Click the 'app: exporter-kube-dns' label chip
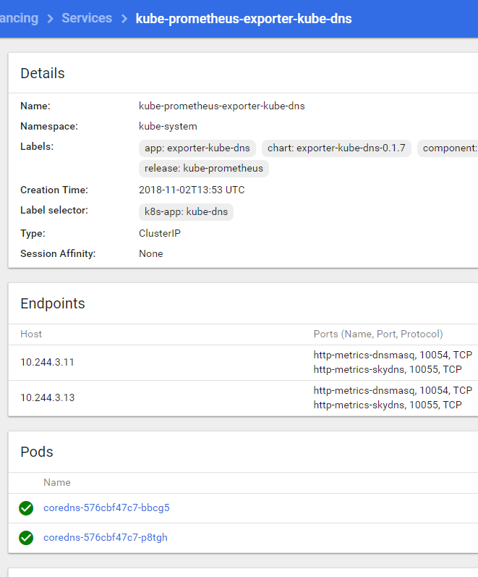Viewport: 478px width, 577px height. pyautogui.click(x=197, y=148)
